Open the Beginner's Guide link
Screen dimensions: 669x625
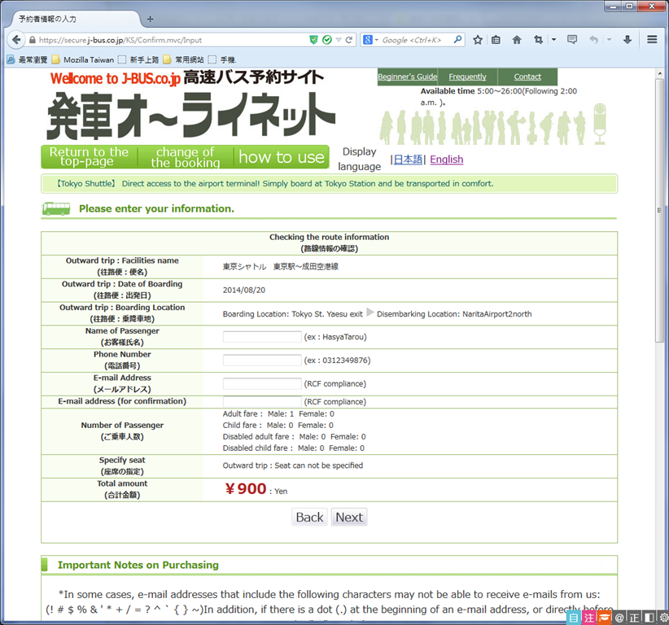tap(408, 76)
